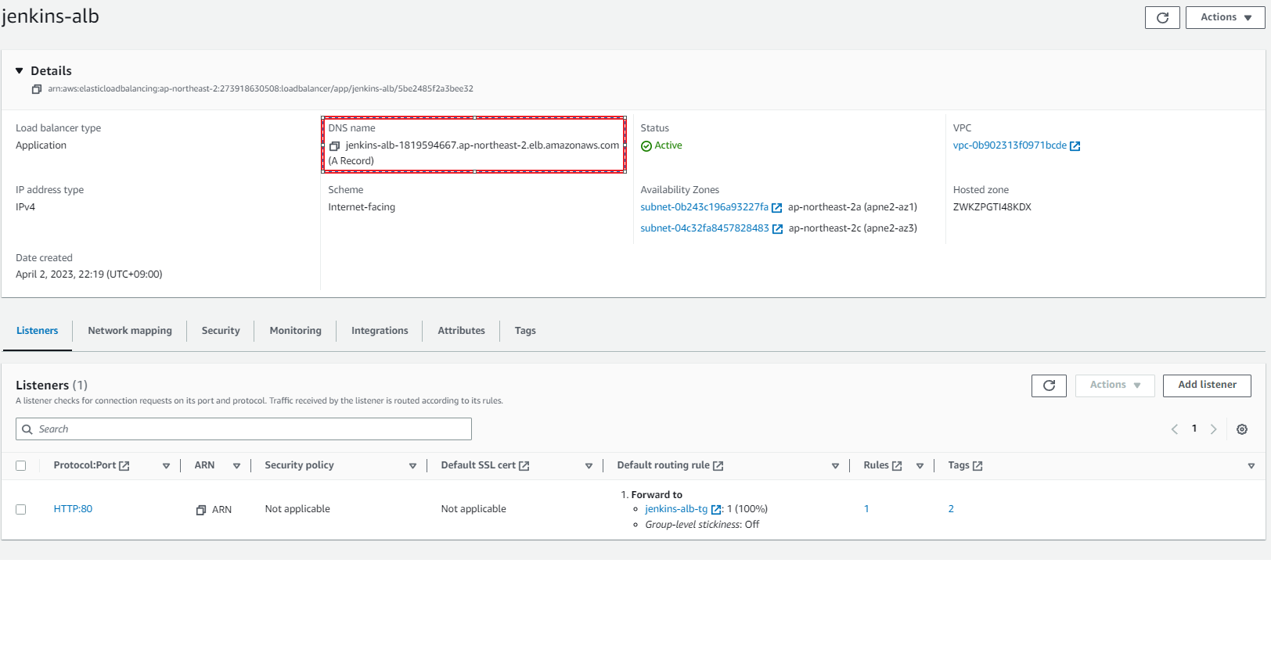The image size is (1271, 660).
Task: Sort by Tags column arrow
Action: [x=1251, y=466]
